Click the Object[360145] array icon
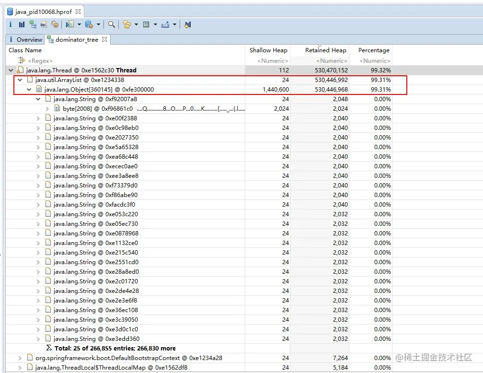Viewport: 483px width, 373px height. click(39, 89)
